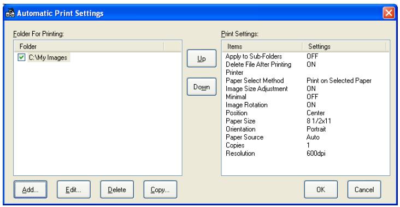Click the Edit... button

(74, 190)
